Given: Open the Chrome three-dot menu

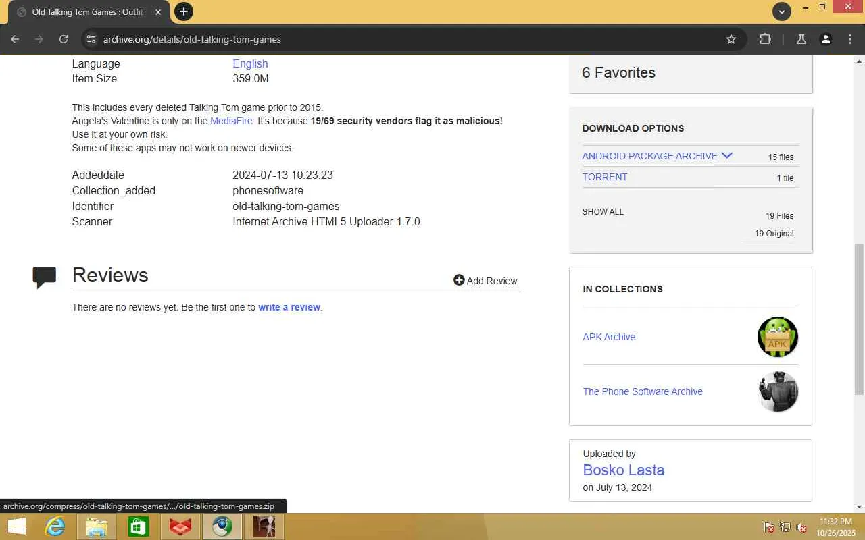Looking at the screenshot, I should (x=850, y=39).
